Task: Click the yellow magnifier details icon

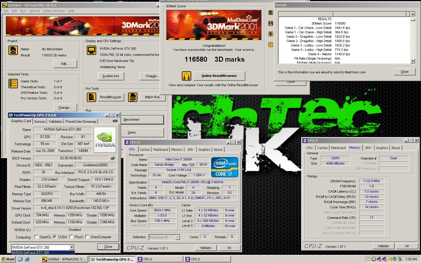Action: [271, 45]
